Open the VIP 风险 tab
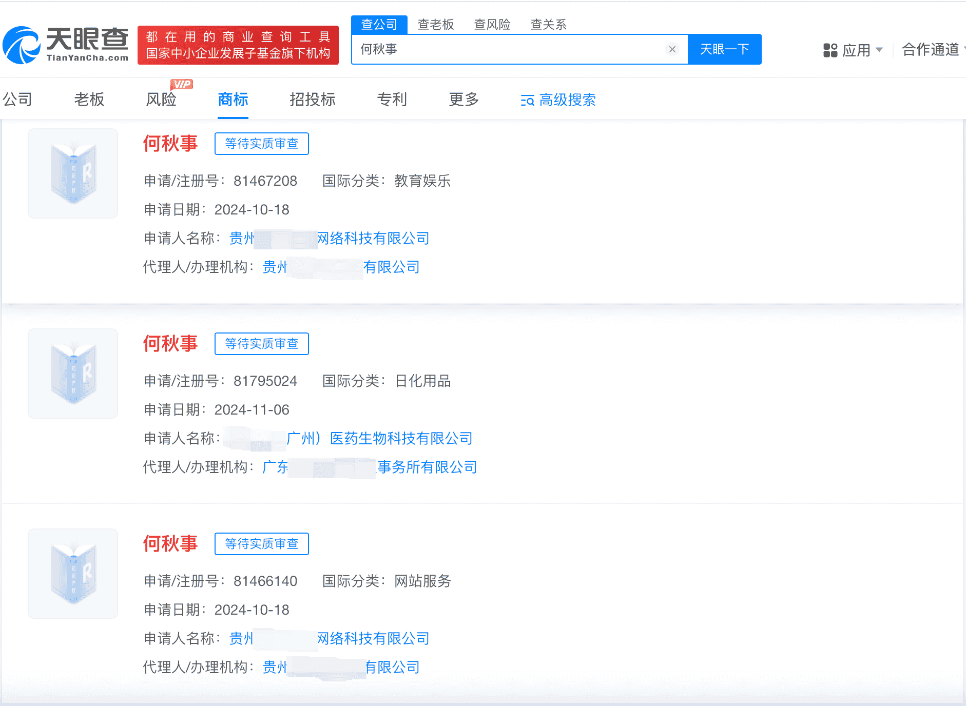The width and height of the screenshot is (966, 706). [x=161, y=100]
